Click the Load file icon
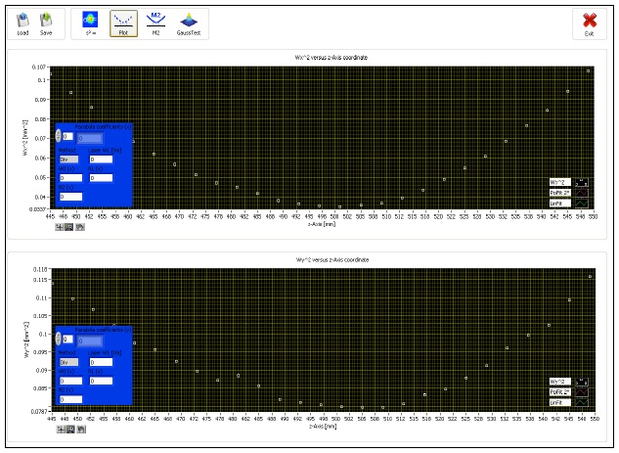The height and width of the screenshot is (453, 619). coord(22,22)
